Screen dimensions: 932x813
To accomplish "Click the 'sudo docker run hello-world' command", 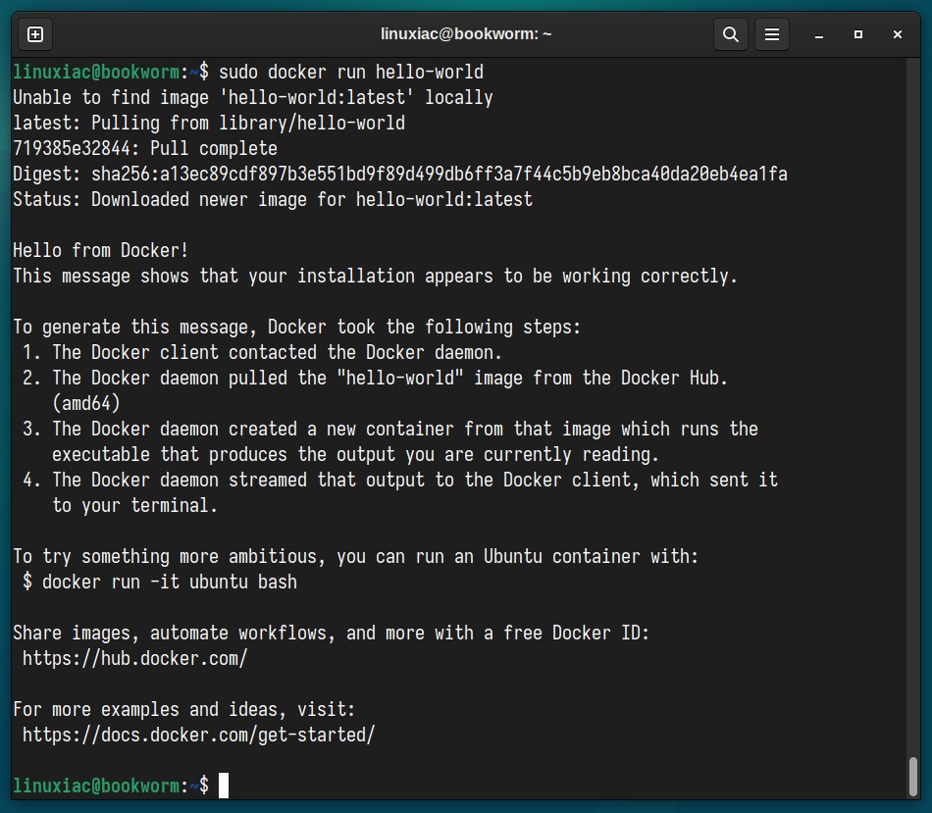I will [351, 72].
